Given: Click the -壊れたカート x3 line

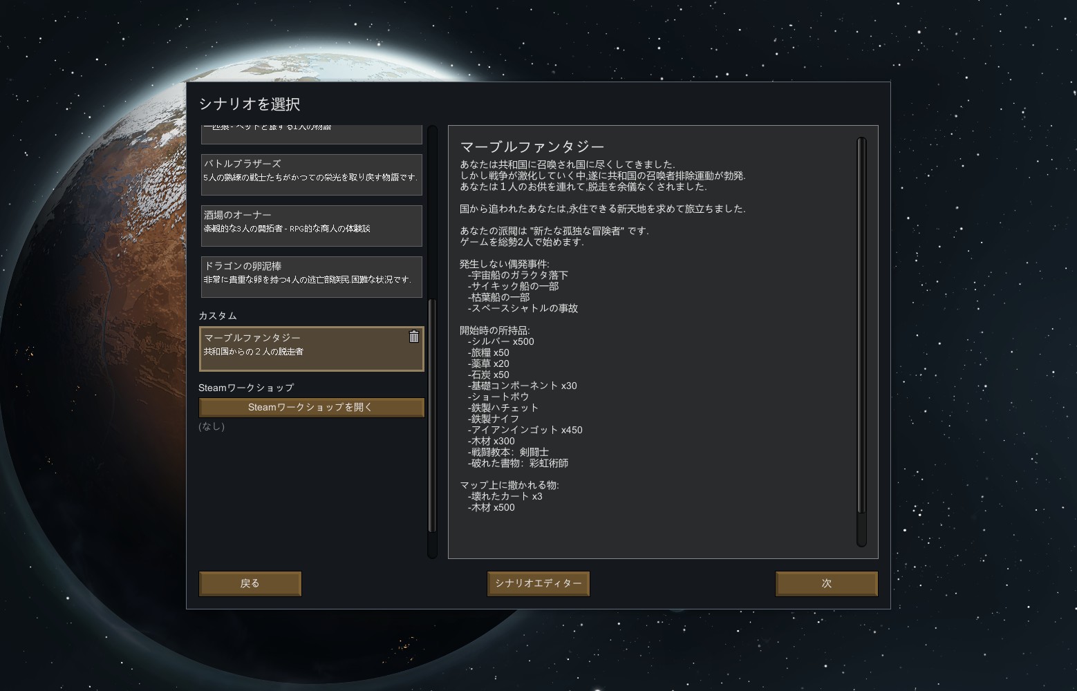Looking at the screenshot, I should pos(505,496).
